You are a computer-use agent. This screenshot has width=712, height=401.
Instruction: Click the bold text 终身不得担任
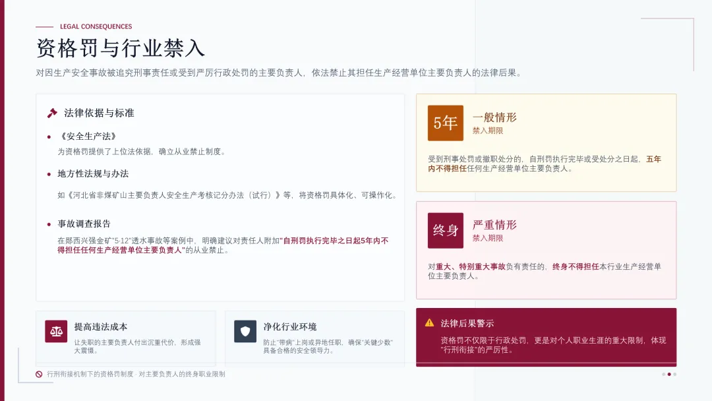[x=576, y=266]
